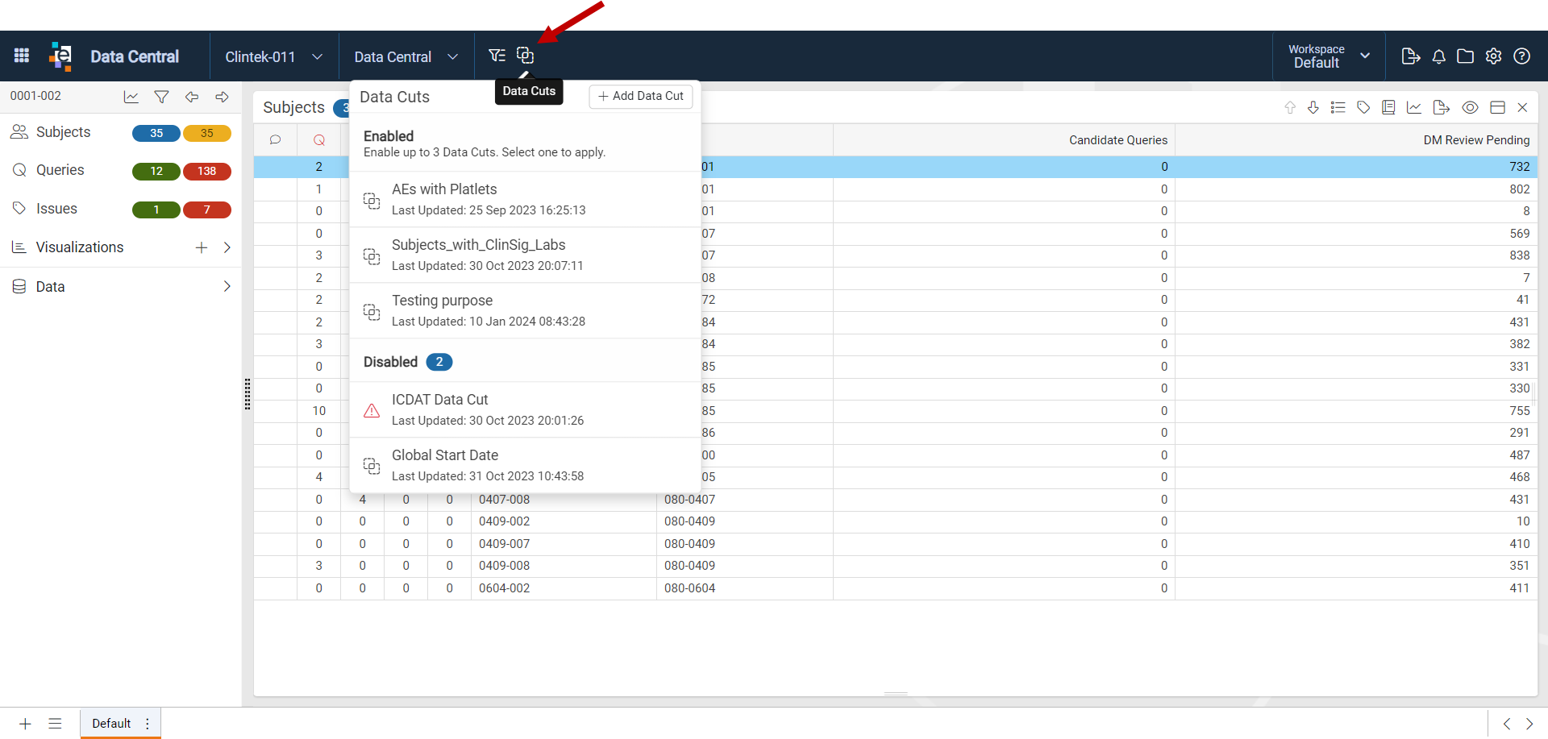Click the ICDAT Data Cut warning triangle
1548x739 pixels.
coord(372,410)
